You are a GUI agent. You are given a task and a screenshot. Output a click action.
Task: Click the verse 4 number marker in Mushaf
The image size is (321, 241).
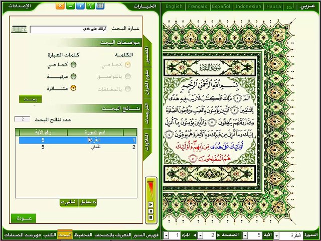(x=169, y=135)
